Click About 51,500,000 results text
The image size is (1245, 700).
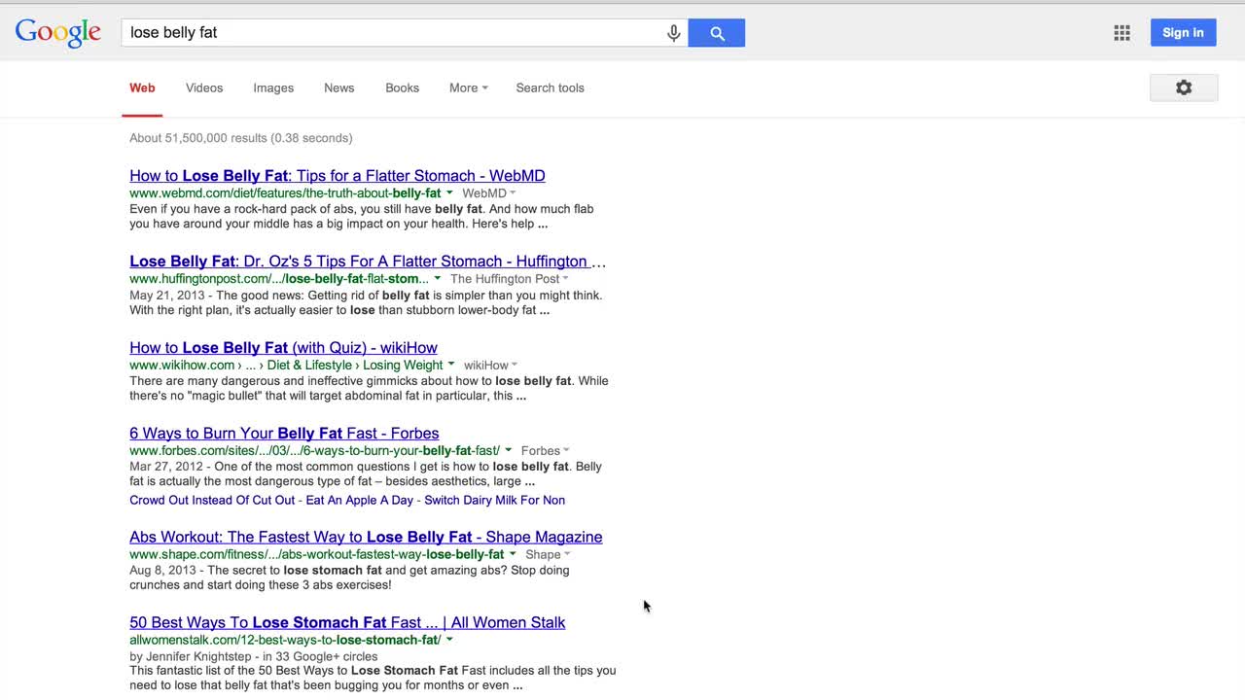point(241,138)
